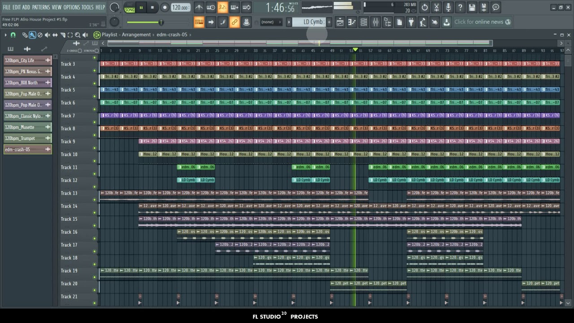Open the Channel rack icon
This screenshot has width=574, height=323.
pos(364,22)
